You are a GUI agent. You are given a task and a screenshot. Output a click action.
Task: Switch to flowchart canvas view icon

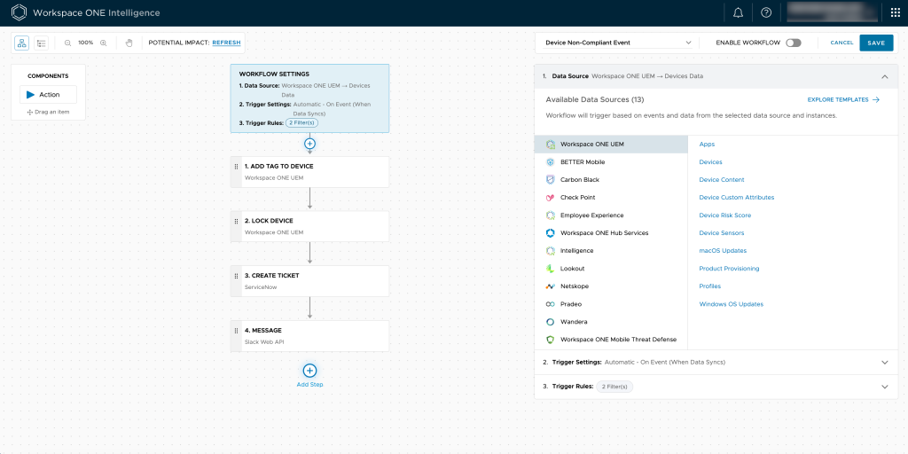click(x=22, y=43)
